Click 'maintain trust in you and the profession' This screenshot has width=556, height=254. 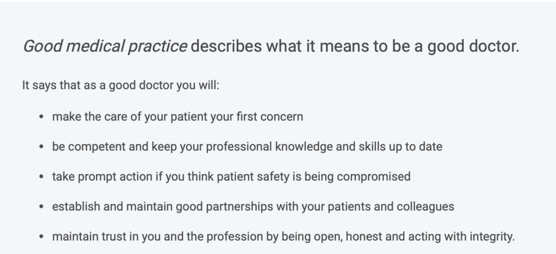(157, 236)
